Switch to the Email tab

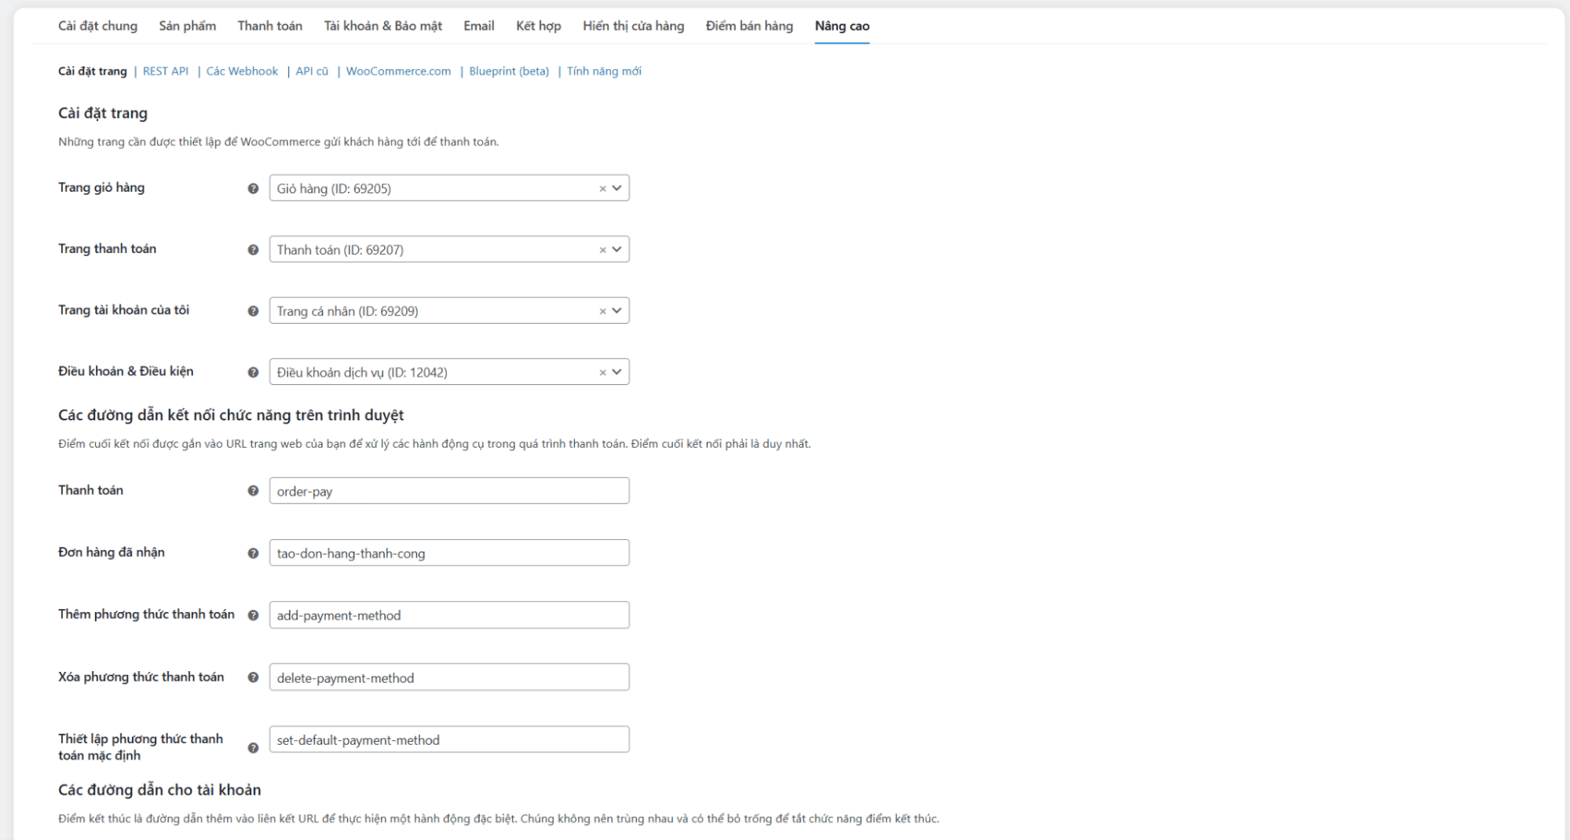tap(478, 26)
